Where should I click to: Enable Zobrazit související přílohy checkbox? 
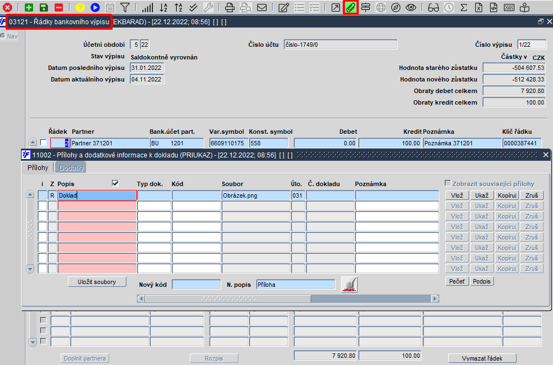448,183
